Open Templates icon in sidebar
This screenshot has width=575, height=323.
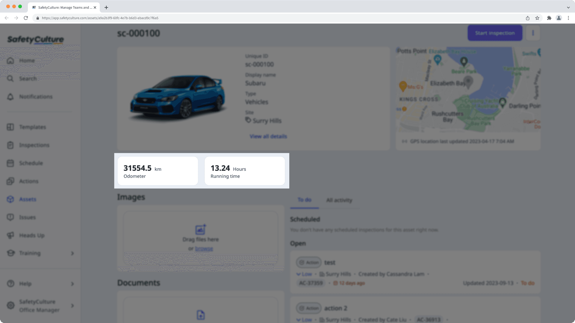(x=10, y=127)
